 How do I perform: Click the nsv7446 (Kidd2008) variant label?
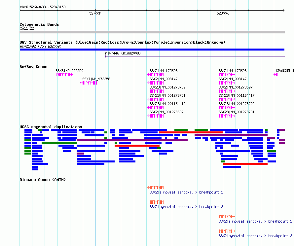coord(123,53)
